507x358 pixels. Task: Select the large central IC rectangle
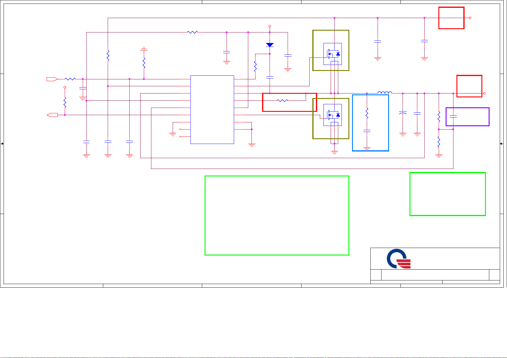[x=212, y=110]
